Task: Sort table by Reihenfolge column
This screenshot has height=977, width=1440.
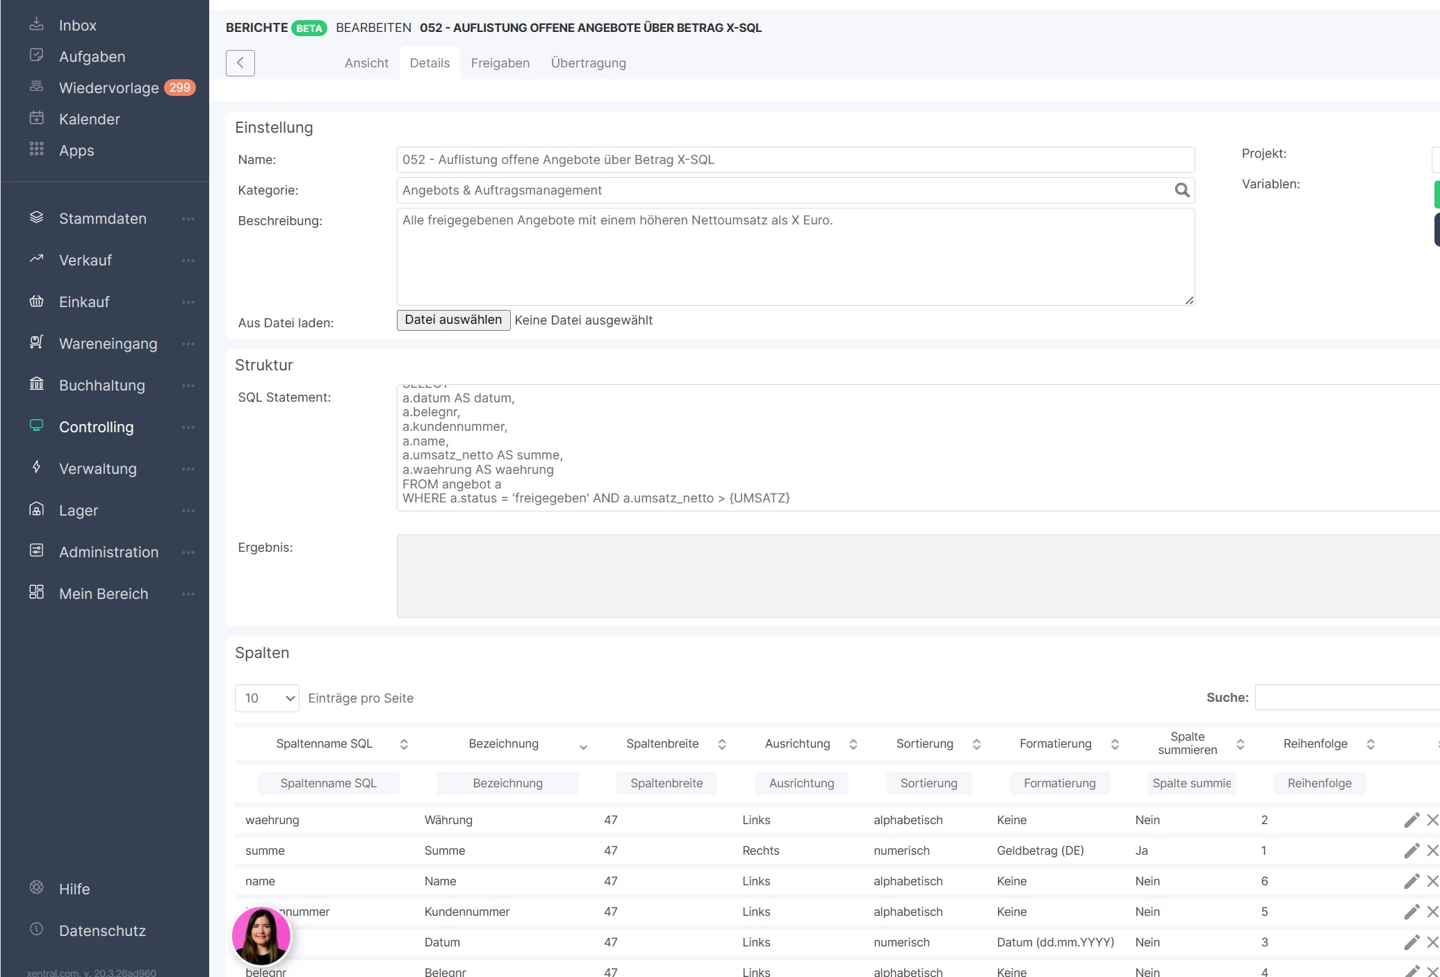Action: click(1316, 744)
